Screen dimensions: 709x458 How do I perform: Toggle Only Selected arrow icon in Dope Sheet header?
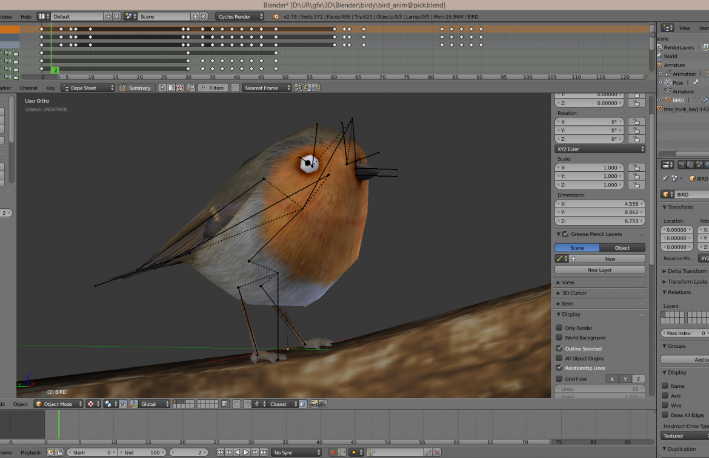coord(162,88)
